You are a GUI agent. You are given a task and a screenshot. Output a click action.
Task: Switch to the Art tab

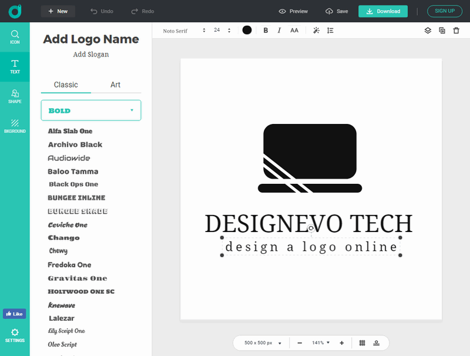tap(116, 85)
